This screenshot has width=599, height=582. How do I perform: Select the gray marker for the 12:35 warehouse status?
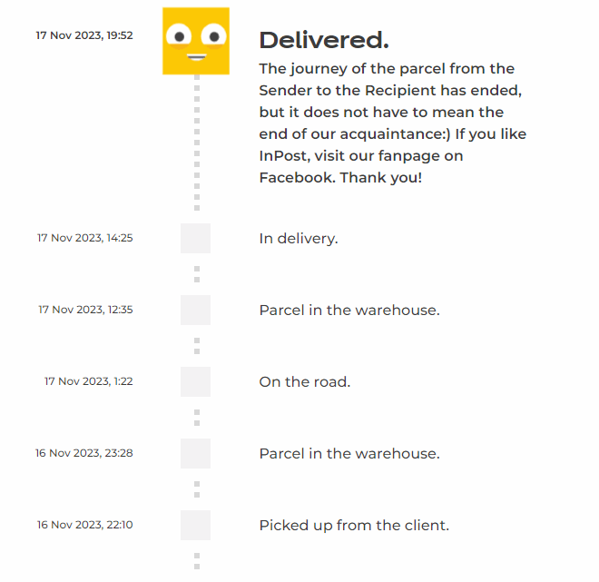pos(195,310)
